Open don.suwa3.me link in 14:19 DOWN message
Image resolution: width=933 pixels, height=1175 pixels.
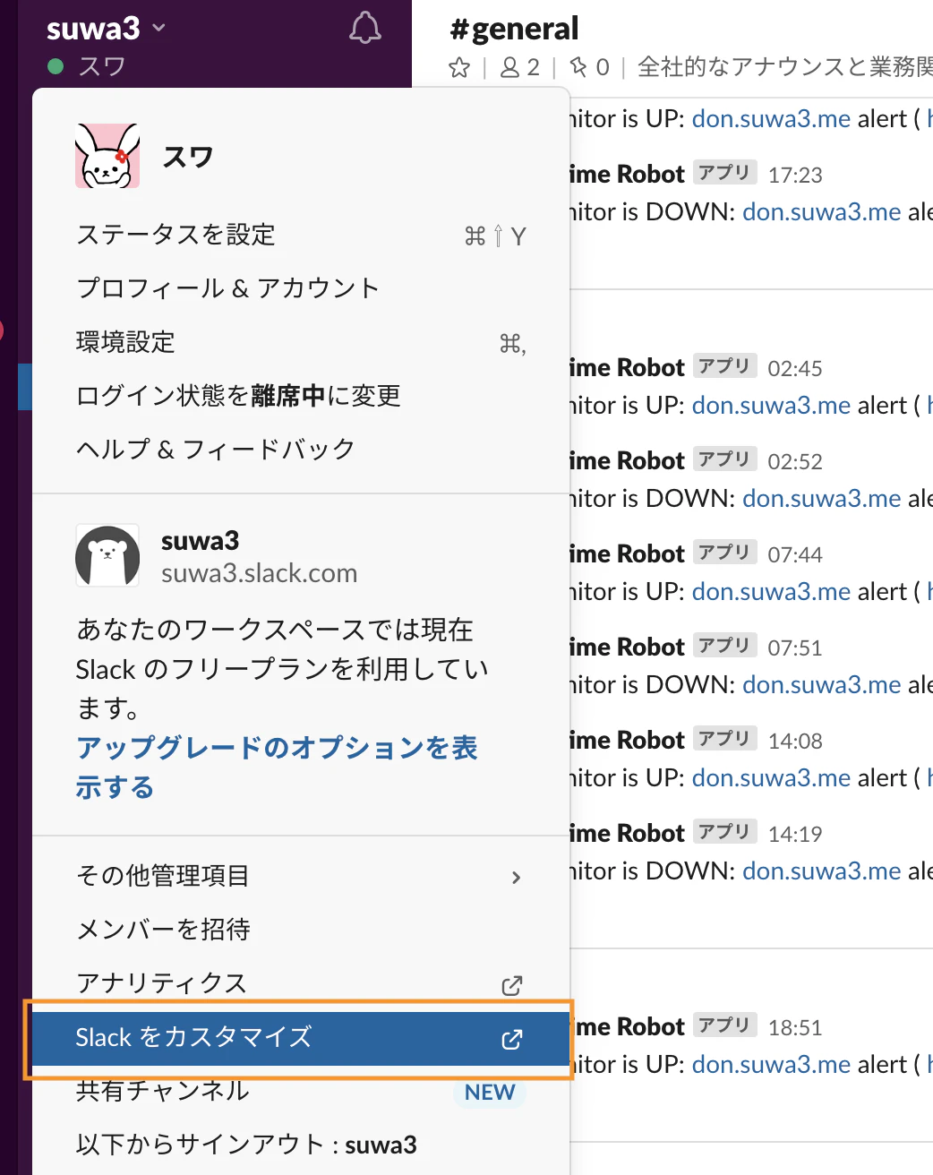click(822, 871)
